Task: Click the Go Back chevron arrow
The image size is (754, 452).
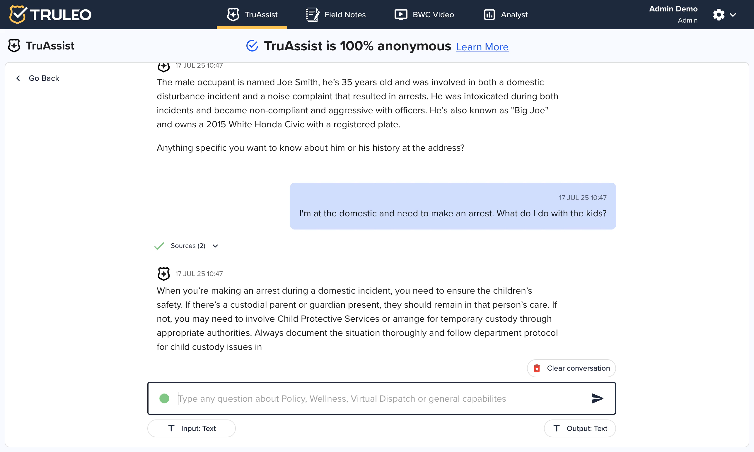Action: coord(18,78)
